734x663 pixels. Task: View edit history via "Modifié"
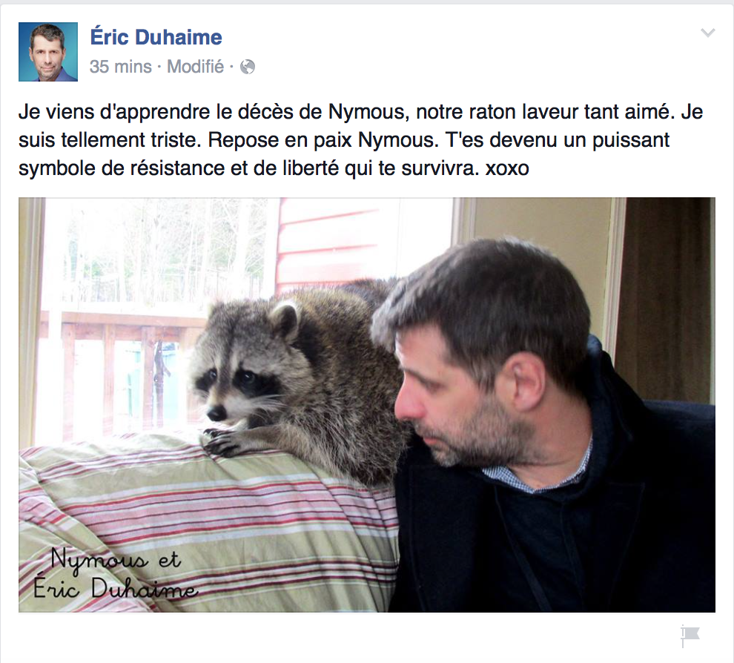[196, 67]
